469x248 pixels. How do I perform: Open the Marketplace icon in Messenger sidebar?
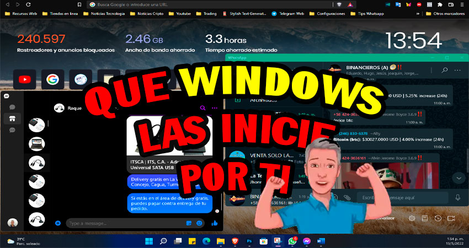[12, 118]
